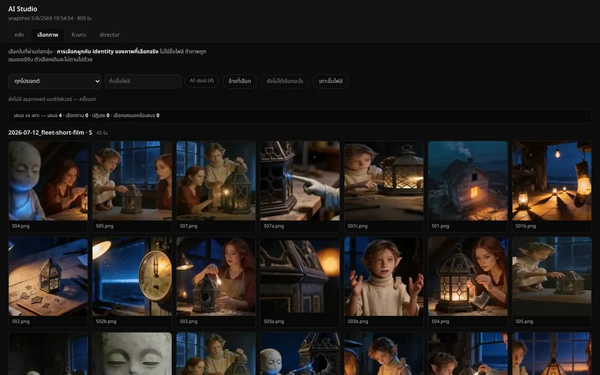Click the ยังไม่มี approved บนเซิร์ฟเวอร์ notice

point(52,99)
